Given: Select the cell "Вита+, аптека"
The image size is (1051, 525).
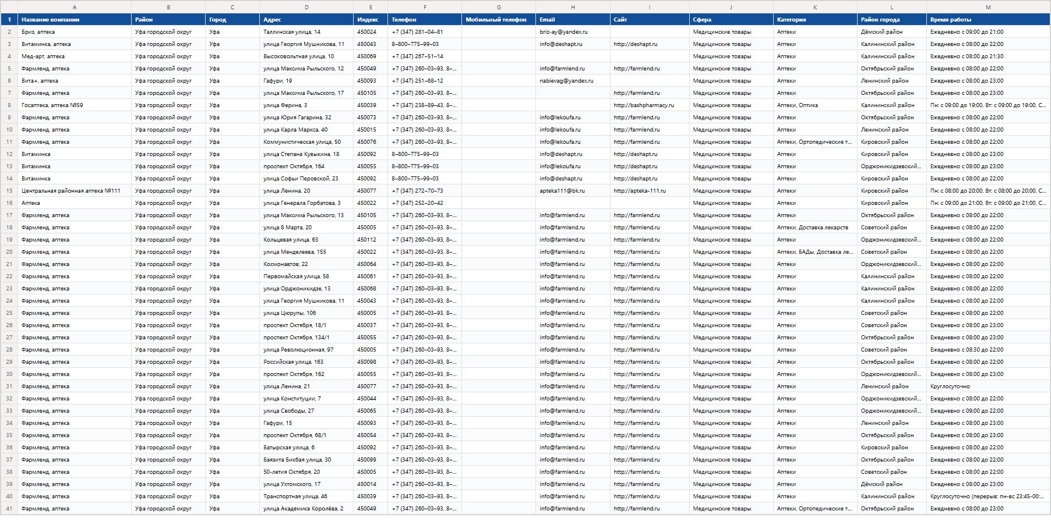Looking at the screenshot, I should 75,81.
